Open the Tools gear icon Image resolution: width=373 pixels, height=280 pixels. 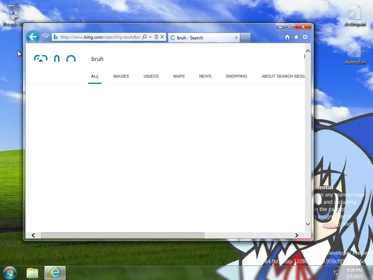(x=305, y=37)
